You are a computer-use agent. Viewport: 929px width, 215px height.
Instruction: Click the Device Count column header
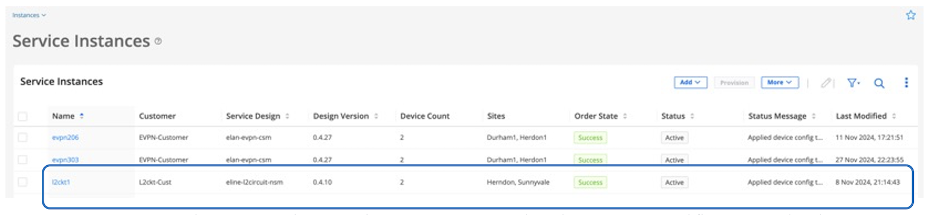pyautogui.click(x=424, y=116)
